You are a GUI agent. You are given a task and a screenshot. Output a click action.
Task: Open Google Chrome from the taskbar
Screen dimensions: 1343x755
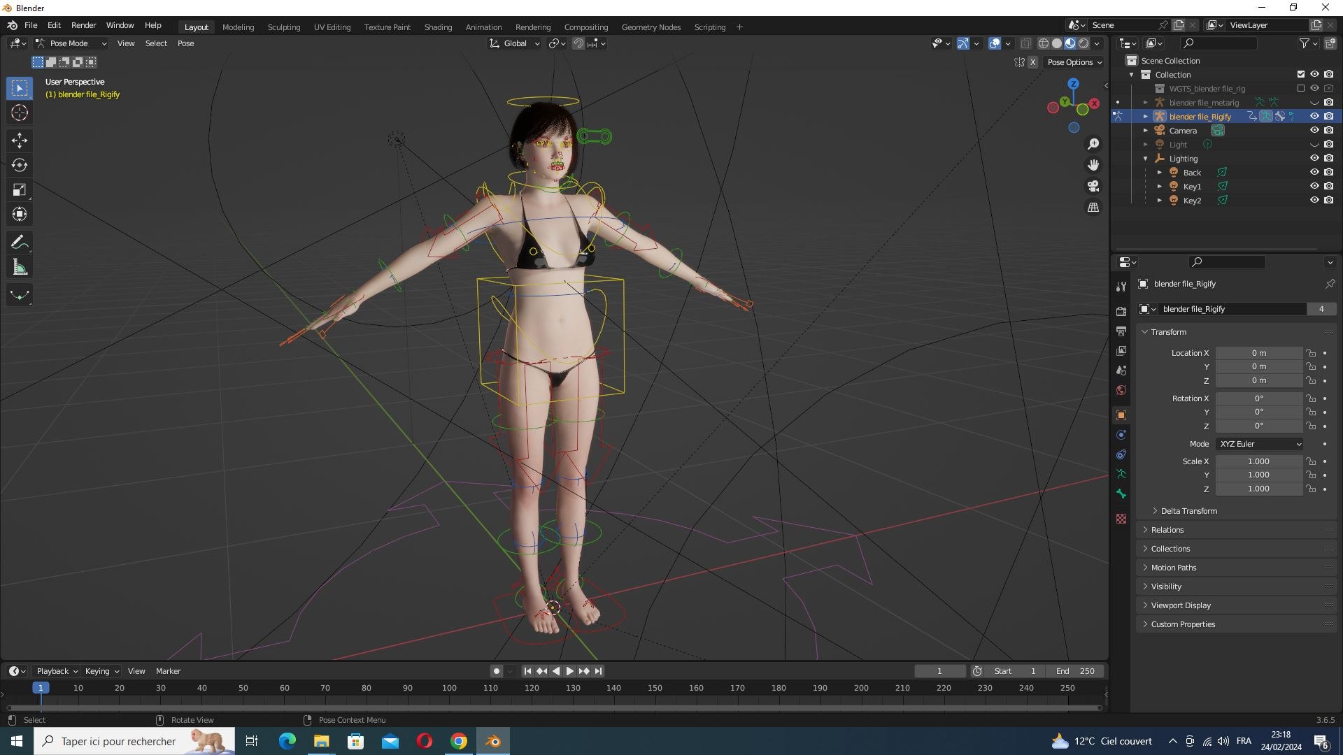pyautogui.click(x=459, y=741)
